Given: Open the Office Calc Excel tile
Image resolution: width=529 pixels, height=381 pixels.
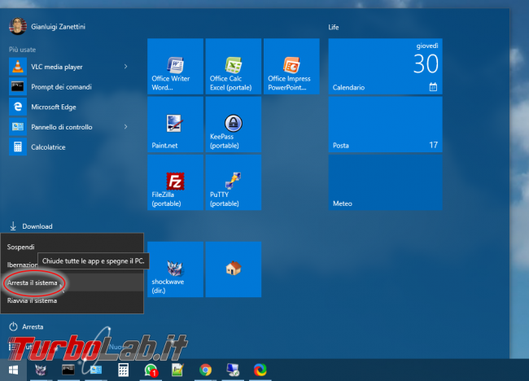Looking at the screenshot, I should click(234, 66).
